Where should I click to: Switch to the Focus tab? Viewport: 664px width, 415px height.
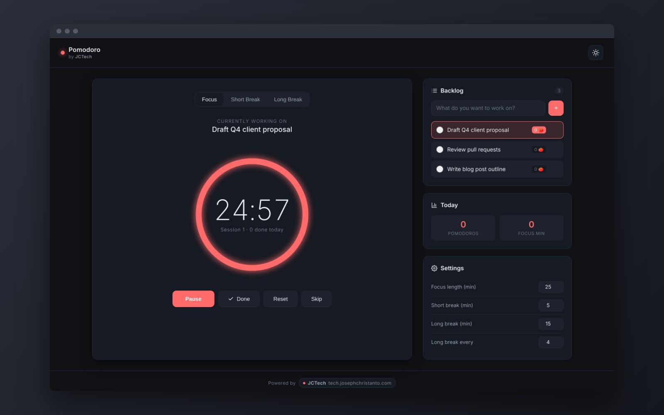point(209,99)
